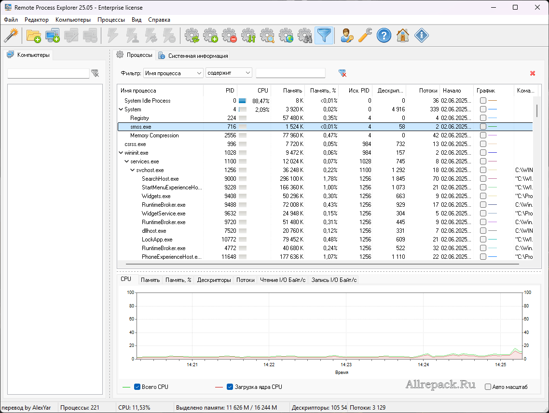Switch to the Системная информация tab

[x=193, y=55]
